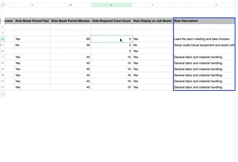Select Role Break Period Minutes header cell

point(70,21)
